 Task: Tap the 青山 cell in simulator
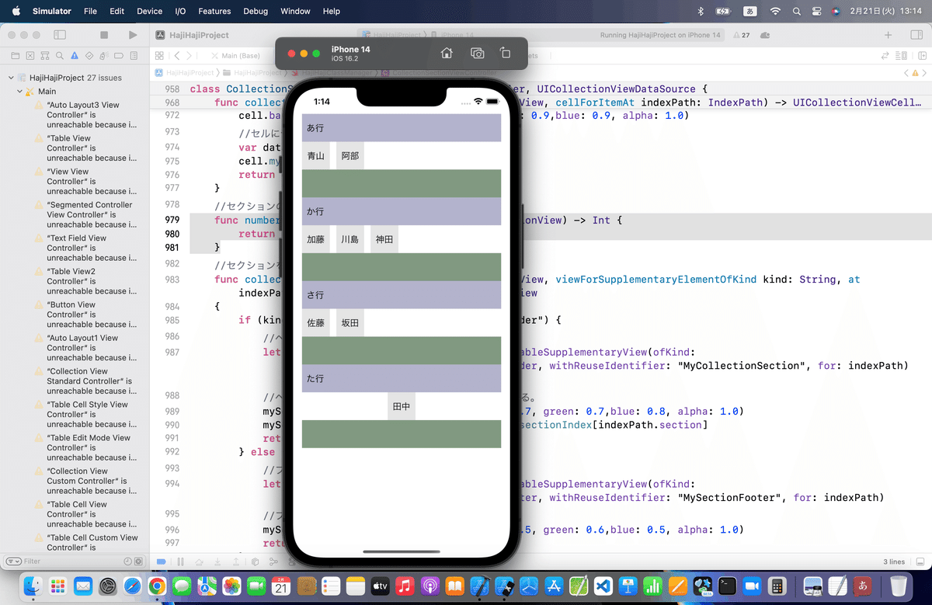(x=316, y=155)
